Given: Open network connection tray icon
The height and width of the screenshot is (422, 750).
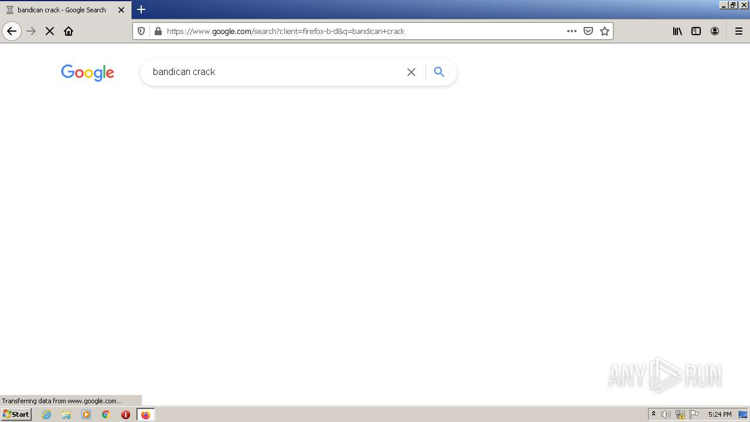Looking at the screenshot, I should coord(680,414).
